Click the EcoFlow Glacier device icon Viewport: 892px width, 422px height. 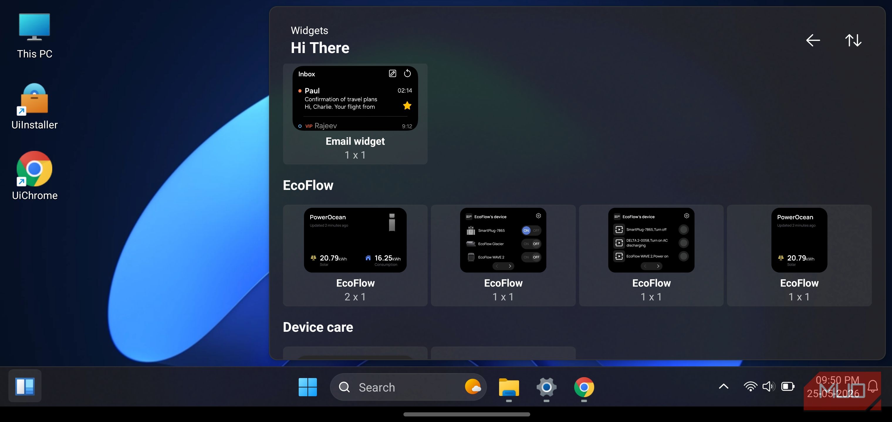(x=471, y=244)
